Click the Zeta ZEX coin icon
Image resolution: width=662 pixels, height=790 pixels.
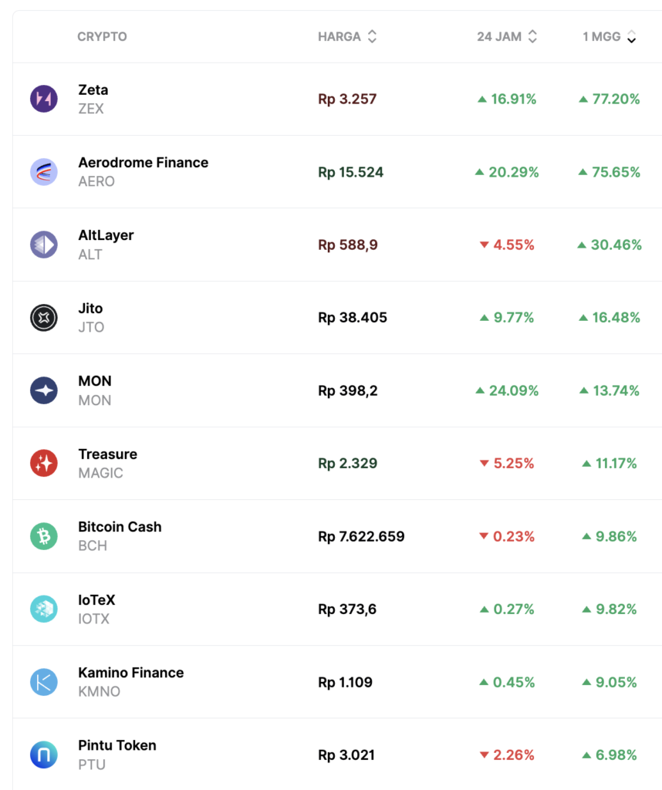[x=44, y=99]
